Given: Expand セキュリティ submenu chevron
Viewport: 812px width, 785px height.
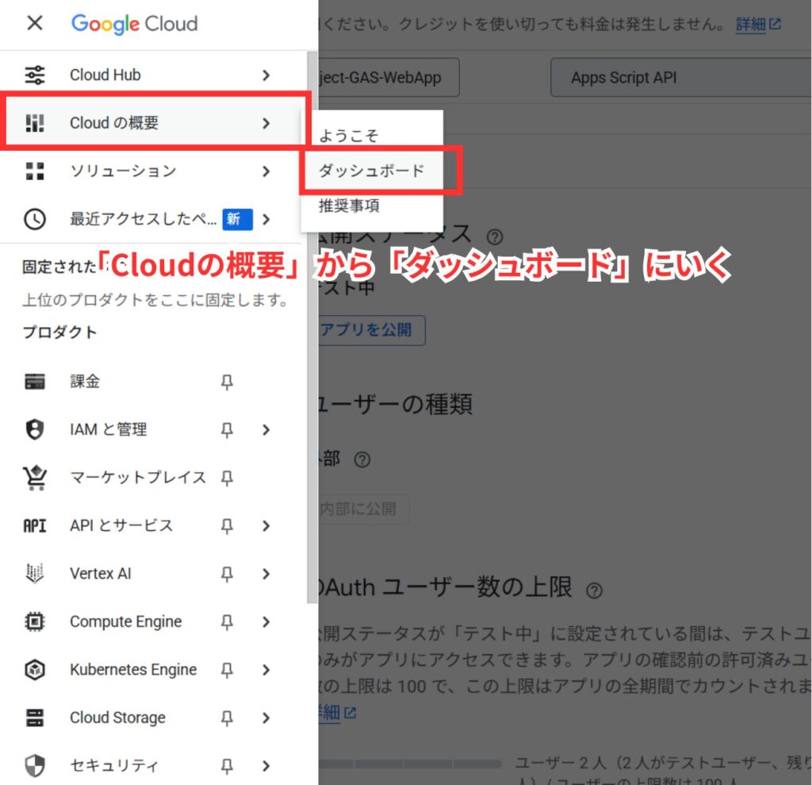Looking at the screenshot, I should 266,766.
